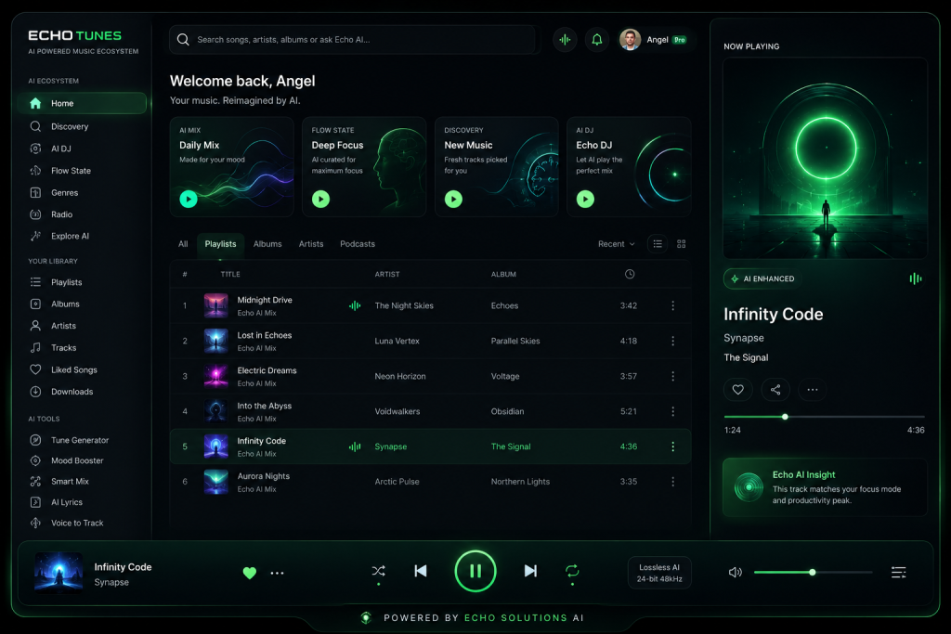Like Infinity Code in Now Playing panel
The width and height of the screenshot is (951, 634).
(x=738, y=390)
